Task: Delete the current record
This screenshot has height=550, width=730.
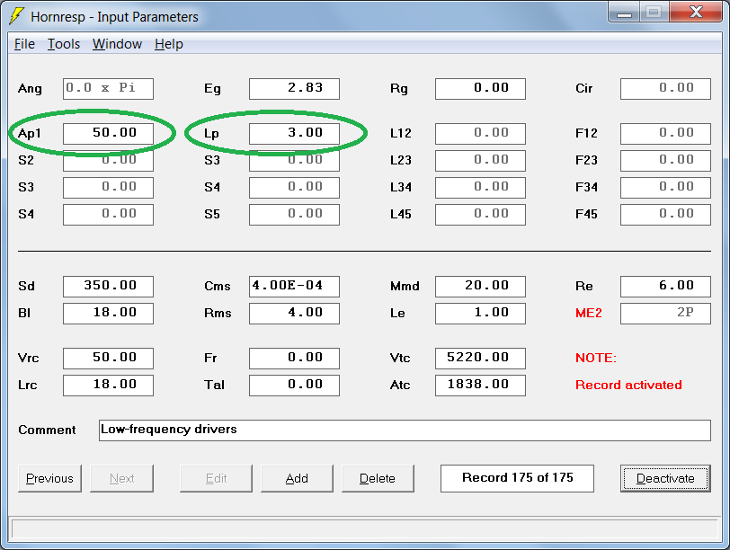Action: [x=378, y=478]
